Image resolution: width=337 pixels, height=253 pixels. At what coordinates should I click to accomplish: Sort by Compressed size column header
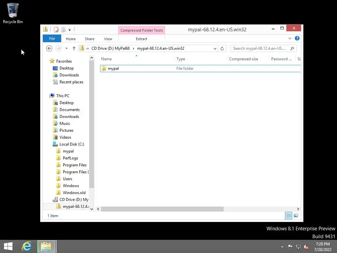(247, 59)
